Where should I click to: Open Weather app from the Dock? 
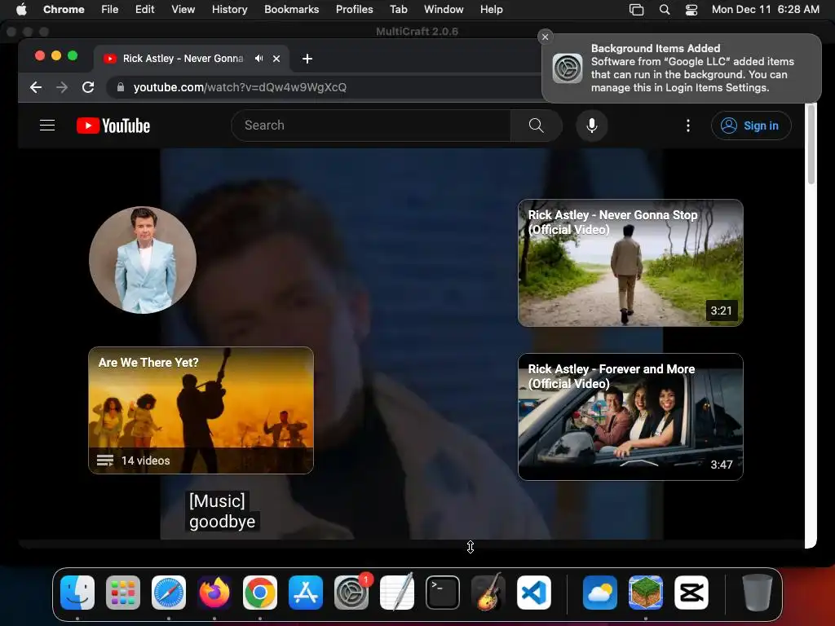(x=600, y=593)
